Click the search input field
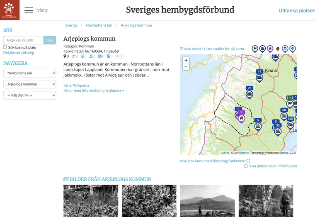315x217 pixels. 23,40
